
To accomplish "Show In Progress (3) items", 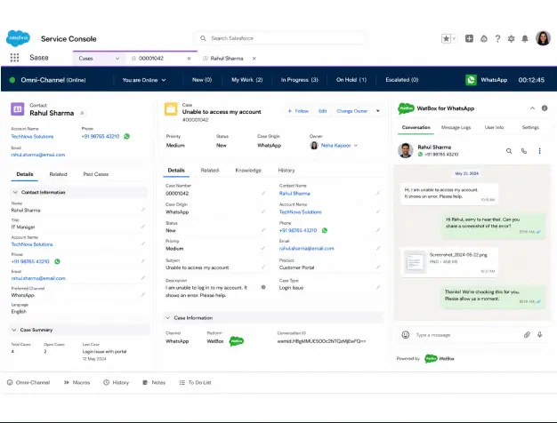I will pos(300,80).
